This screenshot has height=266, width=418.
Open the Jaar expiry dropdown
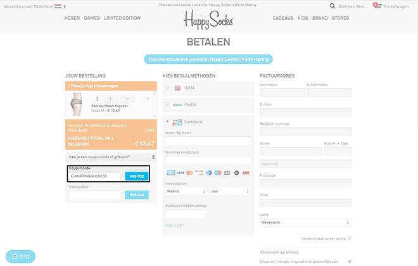click(x=230, y=191)
